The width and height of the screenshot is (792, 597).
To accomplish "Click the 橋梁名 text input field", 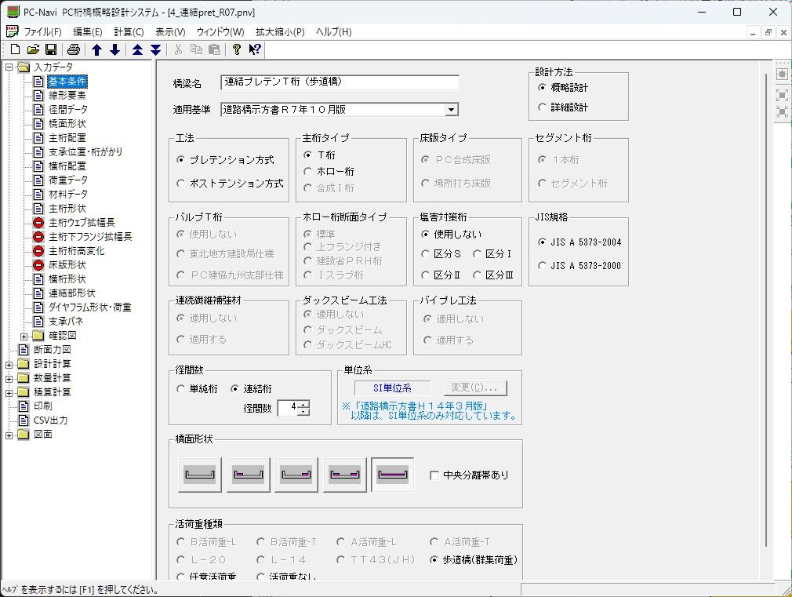I will [339, 82].
